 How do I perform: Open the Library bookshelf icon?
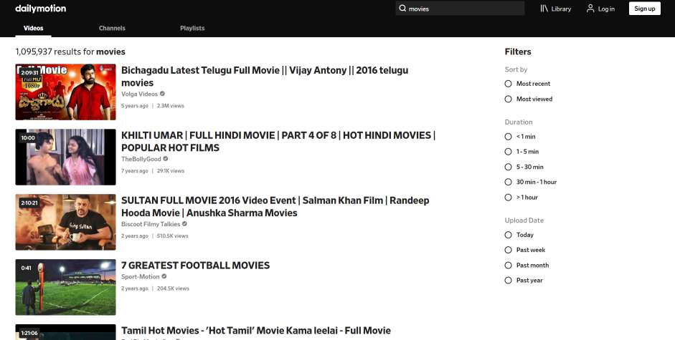point(544,8)
